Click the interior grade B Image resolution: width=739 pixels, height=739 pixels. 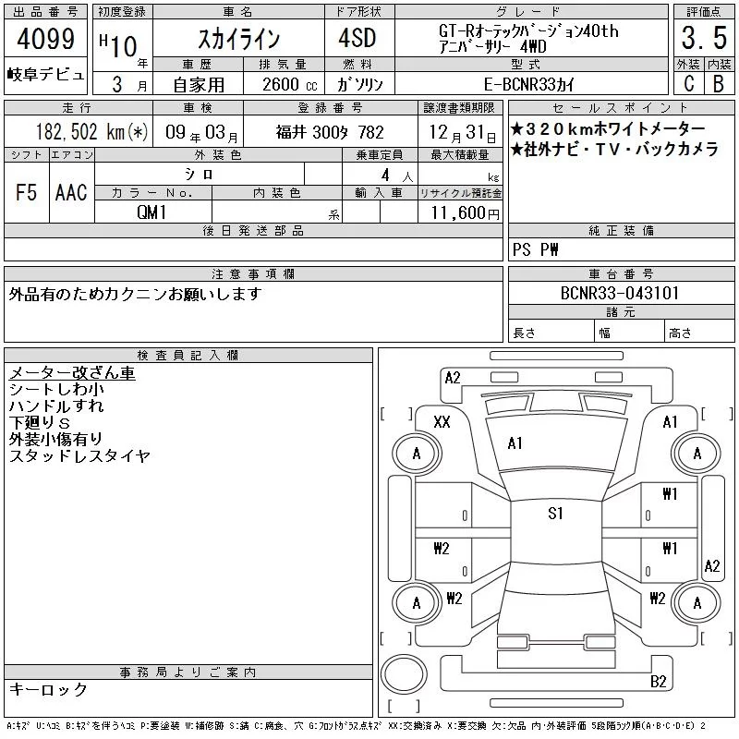click(719, 84)
